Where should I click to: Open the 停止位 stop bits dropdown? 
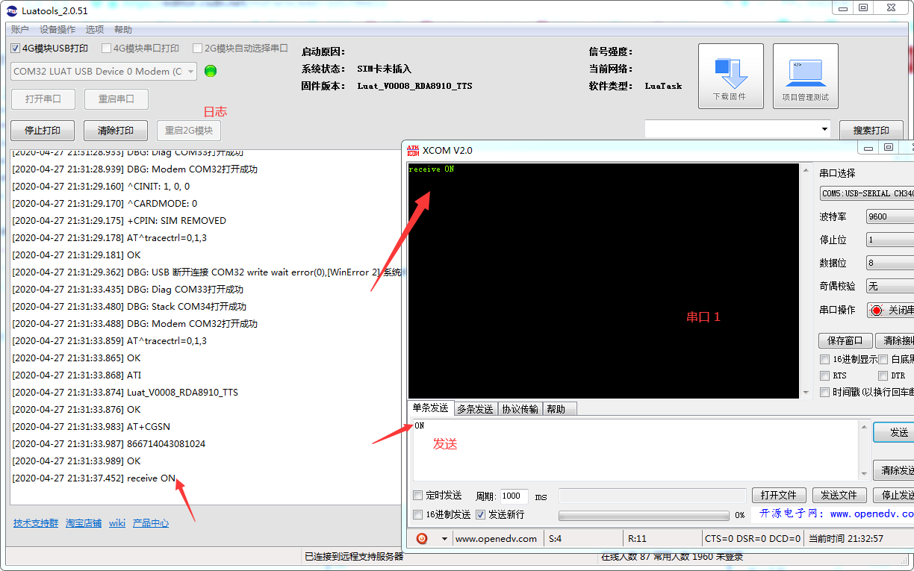pos(889,240)
